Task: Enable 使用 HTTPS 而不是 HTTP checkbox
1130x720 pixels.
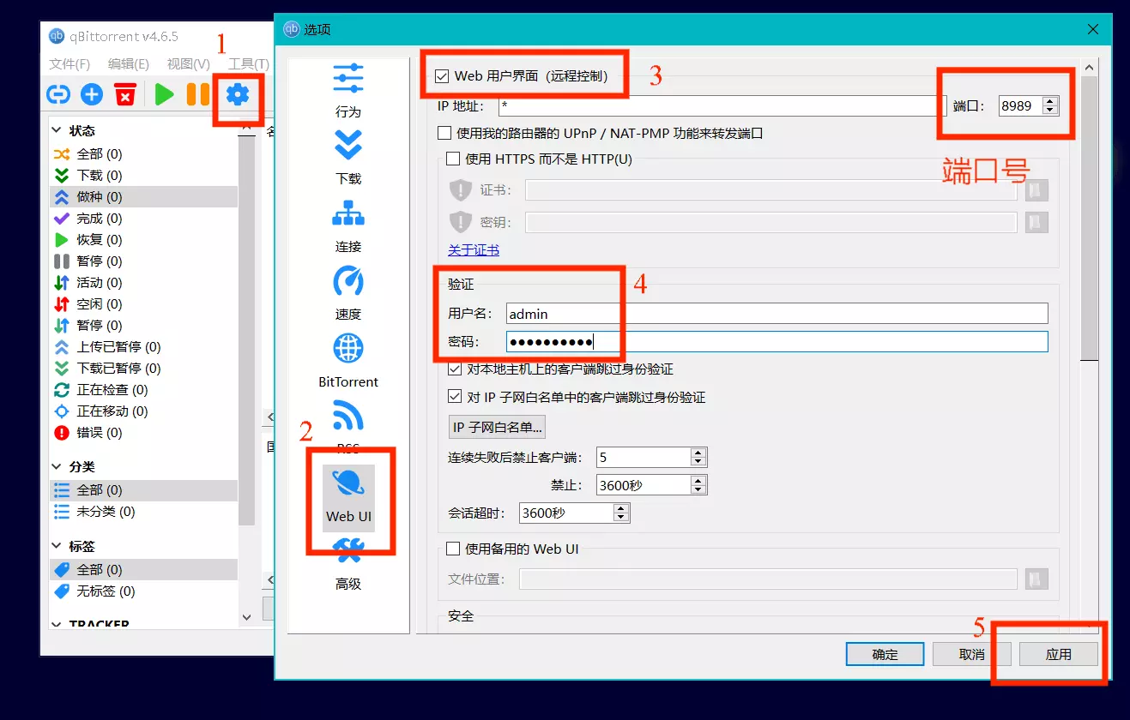Action: pyautogui.click(x=453, y=159)
